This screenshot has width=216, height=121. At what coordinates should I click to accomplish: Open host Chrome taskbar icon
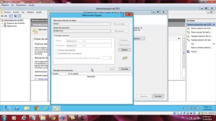tap(53, 118)
